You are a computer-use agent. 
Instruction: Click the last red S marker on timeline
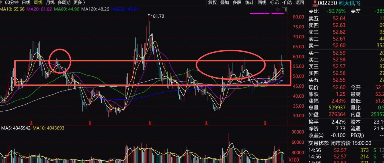tap(265, 123)
